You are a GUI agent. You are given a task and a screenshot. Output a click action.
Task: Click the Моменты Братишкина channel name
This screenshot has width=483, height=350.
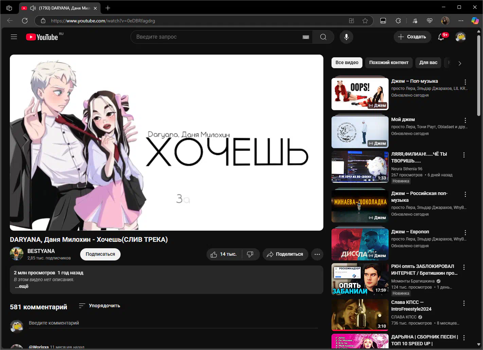tap(413, 281)
